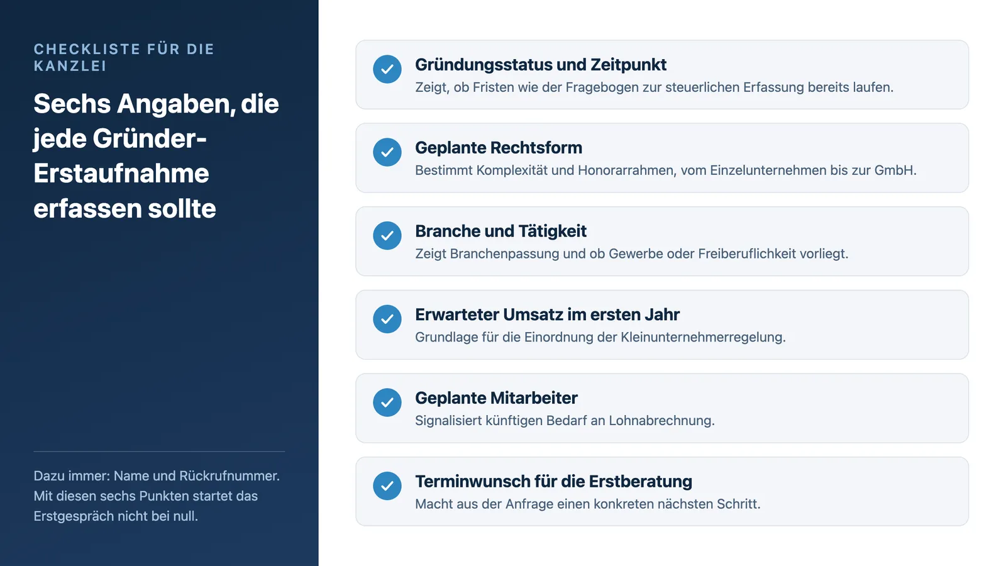Select the heading Erwarteter Umsatz im ersten Jahr
1006x566 pixels.
pos(547,314)
